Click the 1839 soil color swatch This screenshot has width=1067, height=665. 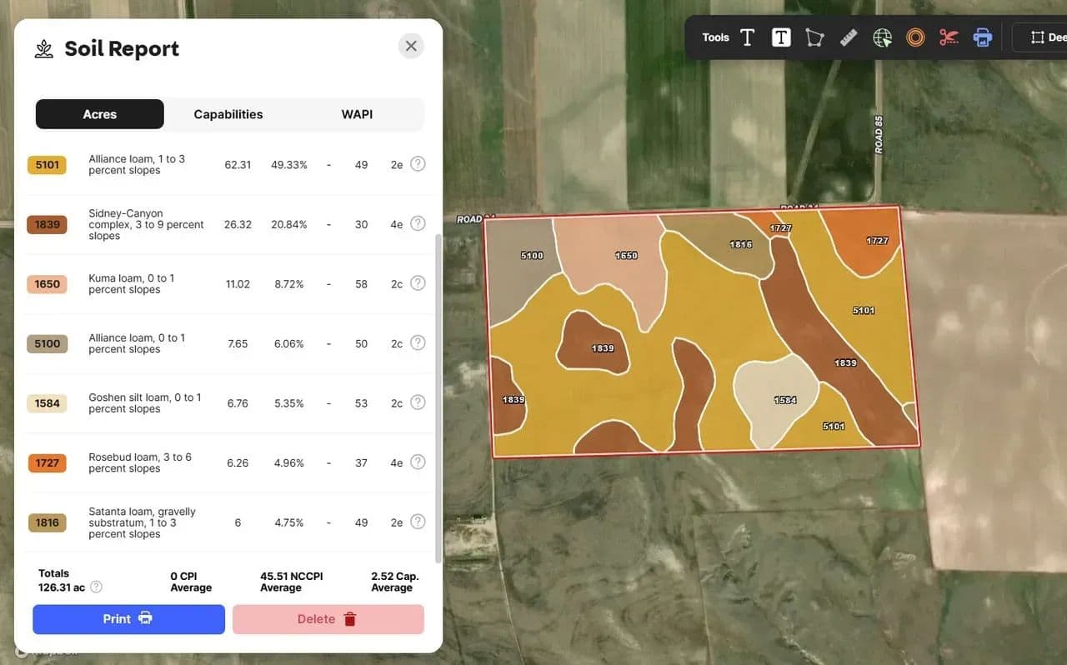click(48, 224)
